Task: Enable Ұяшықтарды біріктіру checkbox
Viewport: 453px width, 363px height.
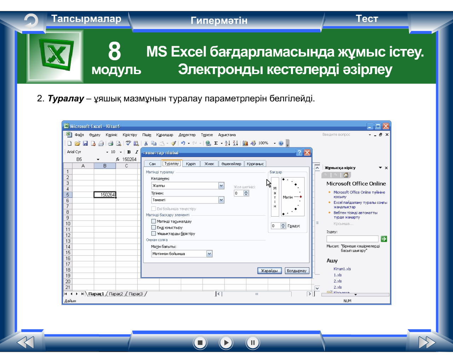Action: pos(154,233)
